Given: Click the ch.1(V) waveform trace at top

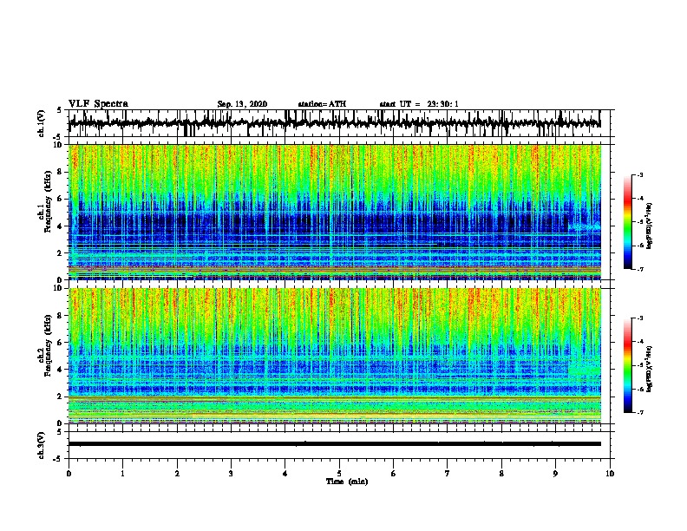Looking at the screenshot, I should click(x=334, y=123).
